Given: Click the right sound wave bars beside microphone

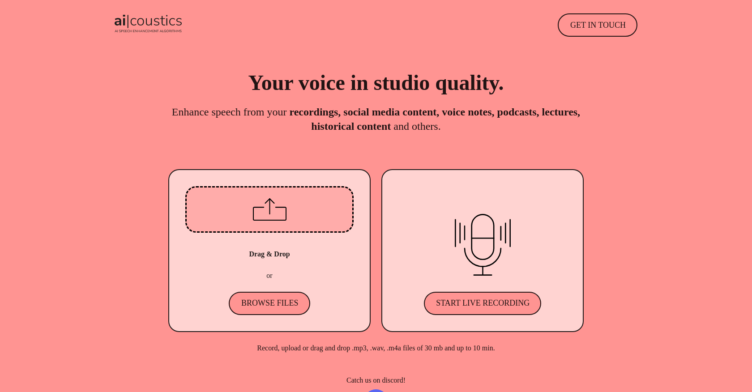Looking at the screenshot, I should (x=505, y=233).
